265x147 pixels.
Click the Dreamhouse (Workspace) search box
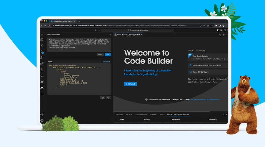[138, 30]
